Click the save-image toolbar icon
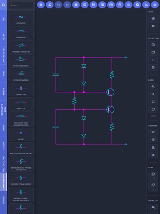This screenshot has width=160, height=214. coord(102,5)
